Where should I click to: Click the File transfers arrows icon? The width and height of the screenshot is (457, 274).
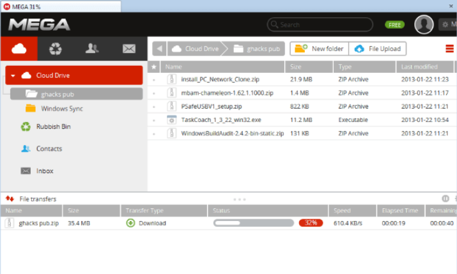coord(10,199)
